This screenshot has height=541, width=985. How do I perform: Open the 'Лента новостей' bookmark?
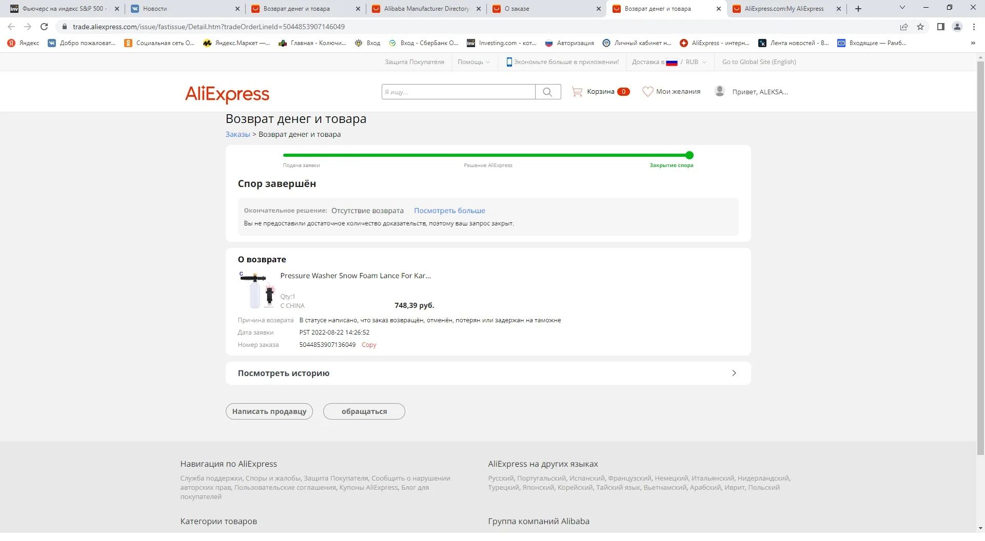point(794,43)
